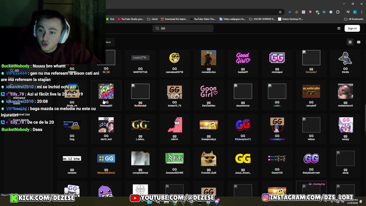
Task: Bookmark this page with the star icon
Action: (280, 12)
